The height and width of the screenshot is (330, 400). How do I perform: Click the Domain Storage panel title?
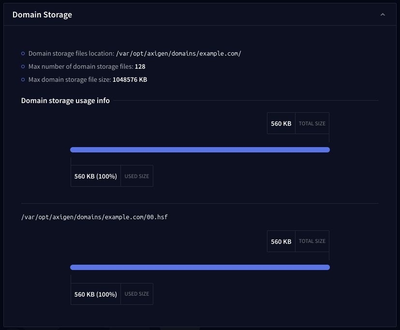(x=42, y=15)
